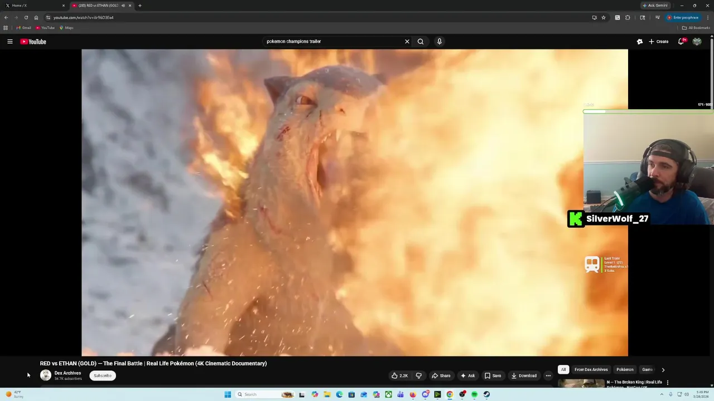This screenshot has width=714, height=401.
Task: Open the weather widget on taskbar
Action: (15, 394)
